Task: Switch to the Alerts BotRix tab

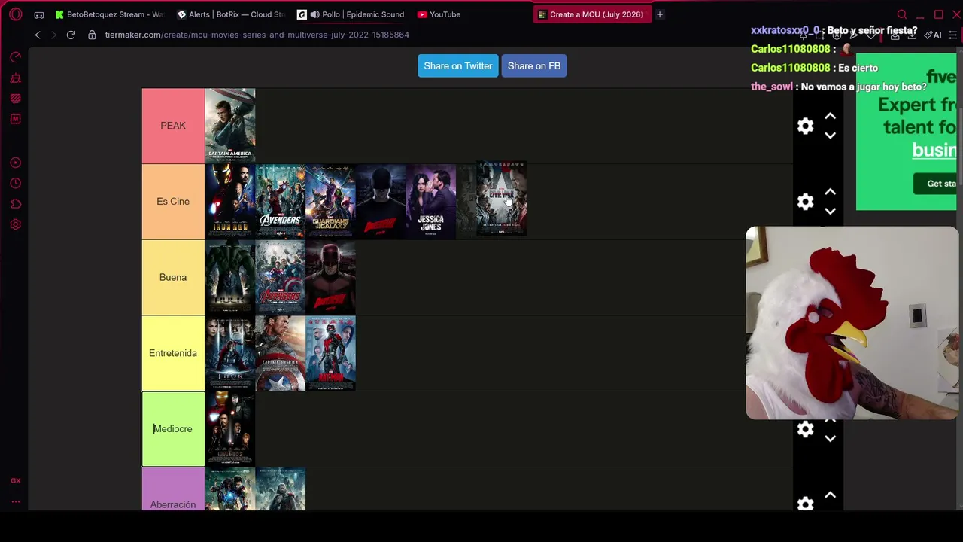Action: pos(231,14)
